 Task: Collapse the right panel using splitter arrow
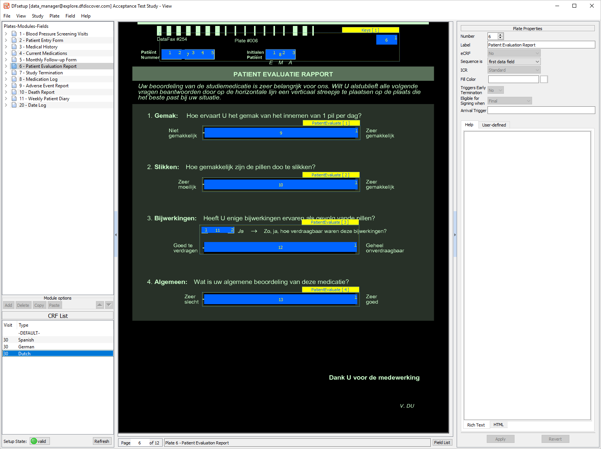(455, 235)
